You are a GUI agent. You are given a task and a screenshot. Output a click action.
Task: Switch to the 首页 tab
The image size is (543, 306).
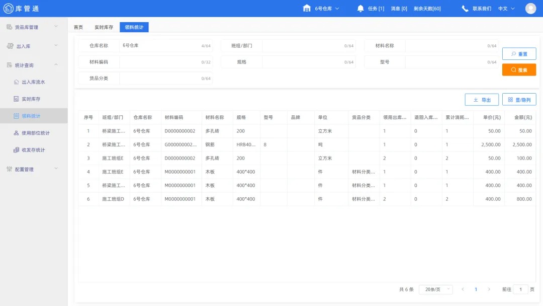coord(78,27)
